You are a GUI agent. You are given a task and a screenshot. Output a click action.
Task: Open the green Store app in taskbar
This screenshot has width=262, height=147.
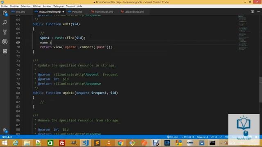50,143
